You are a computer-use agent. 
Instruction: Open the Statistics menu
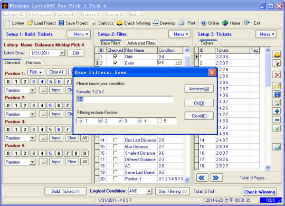pyautogui.click(x=40, y=14)
